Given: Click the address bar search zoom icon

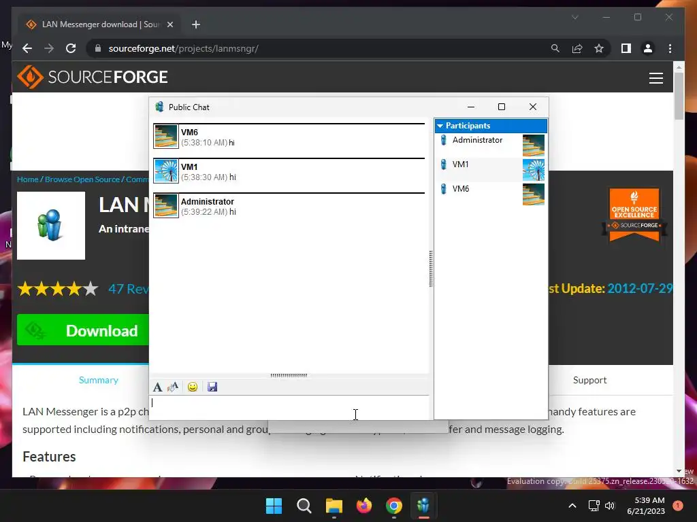Looking at the screenshot, I should [x=555, y=48].
